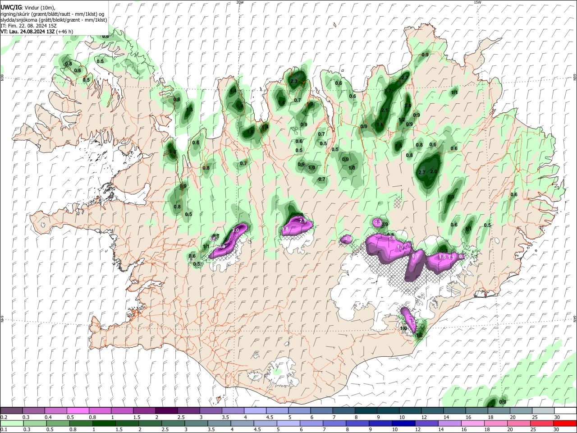Viewport: 577px width, 433px height.
Task: Click the 16 light pink swatch on rain scale
Action: (472, 423)
